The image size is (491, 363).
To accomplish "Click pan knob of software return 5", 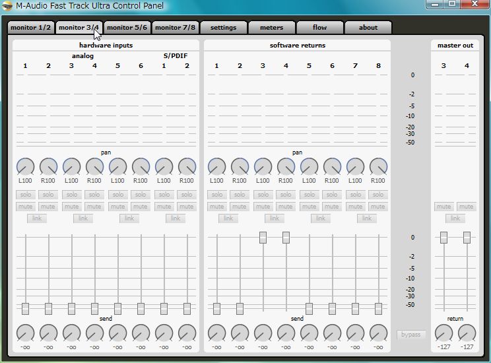I will (309, 166).
